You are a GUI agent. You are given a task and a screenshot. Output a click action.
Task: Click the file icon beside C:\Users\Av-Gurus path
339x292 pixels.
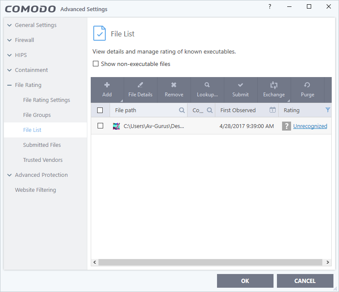coord(116,126)
